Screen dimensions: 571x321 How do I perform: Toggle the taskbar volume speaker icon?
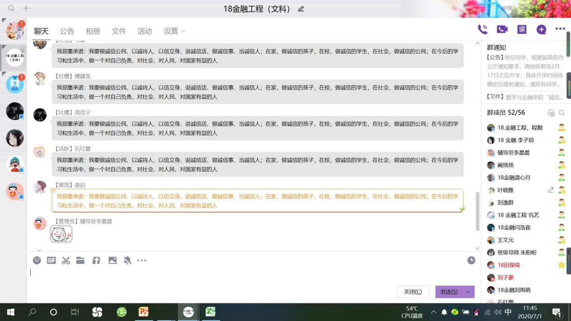pos(497,312)
